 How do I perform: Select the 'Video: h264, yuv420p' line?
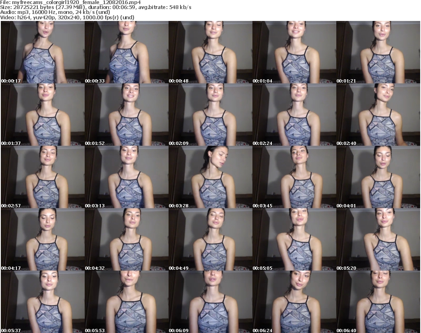coord(67,17)
